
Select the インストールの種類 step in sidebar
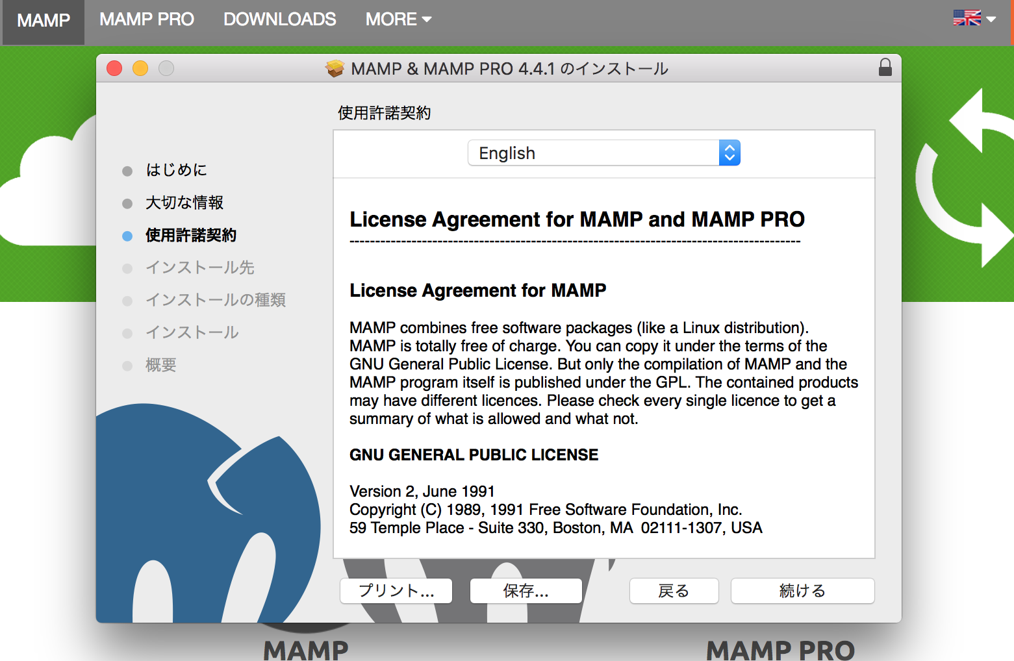click(x=216, y=300)
